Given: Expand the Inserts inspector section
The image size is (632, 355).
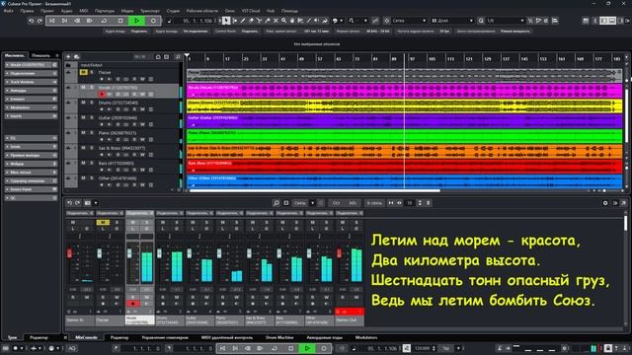Looking at the screenshot, I should coord(31,116).
